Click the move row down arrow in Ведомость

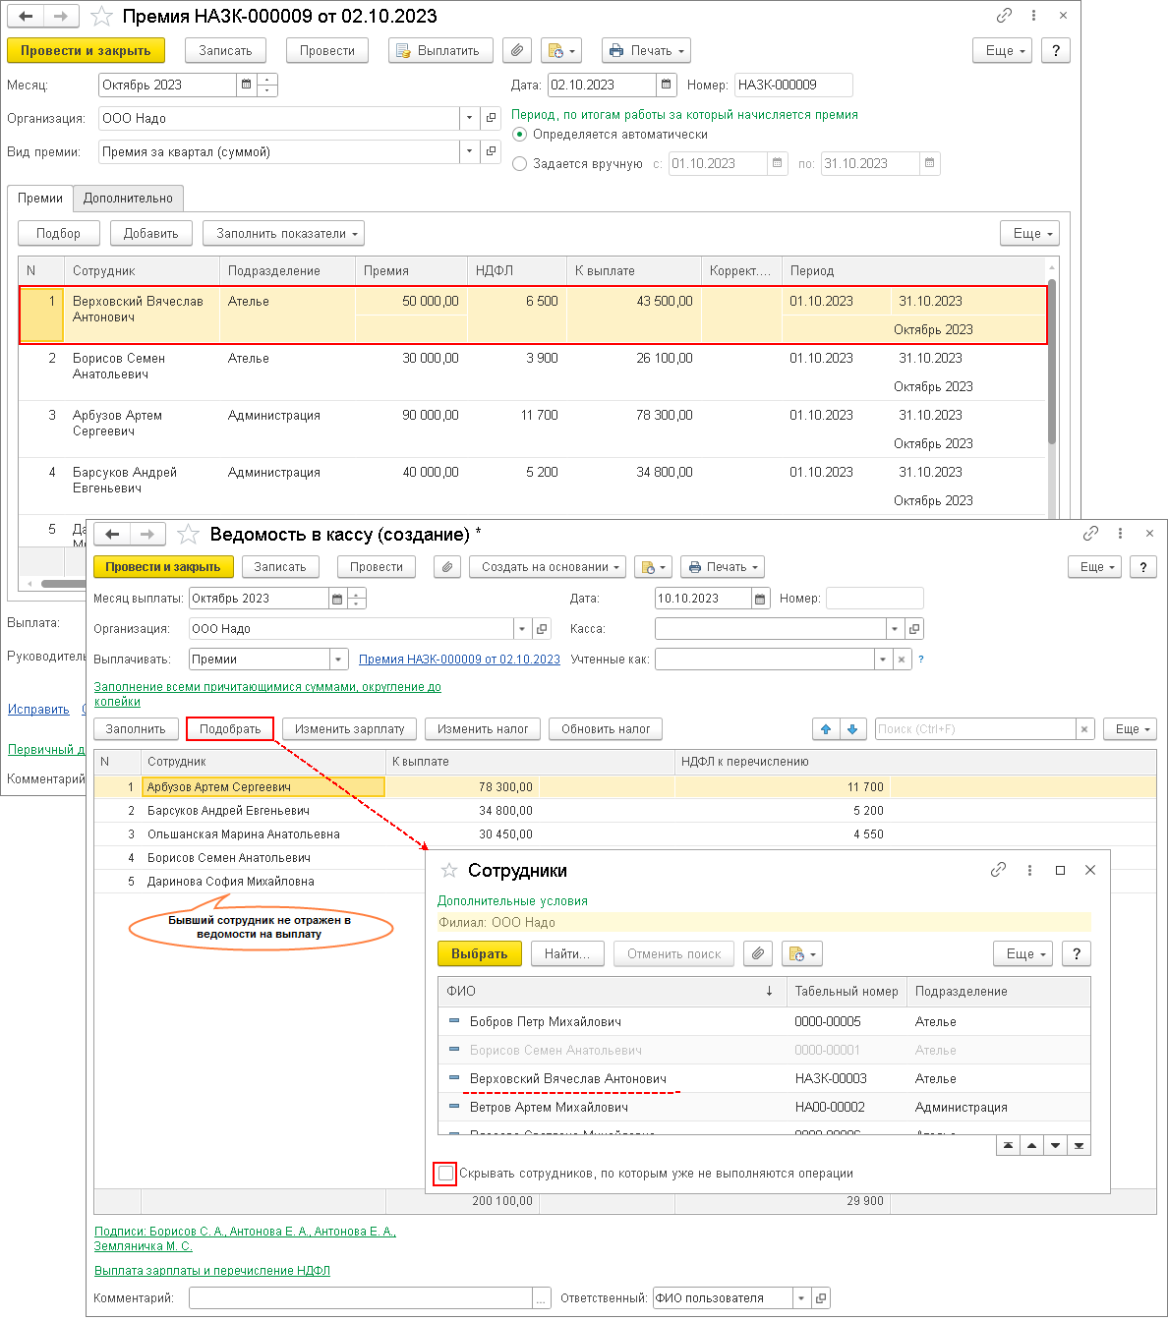point(852,729)
